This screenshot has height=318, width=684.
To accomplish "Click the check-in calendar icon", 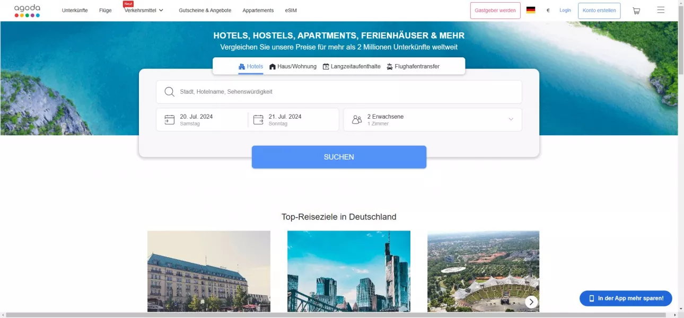I will pyautogui.click(x=170, y=120).
